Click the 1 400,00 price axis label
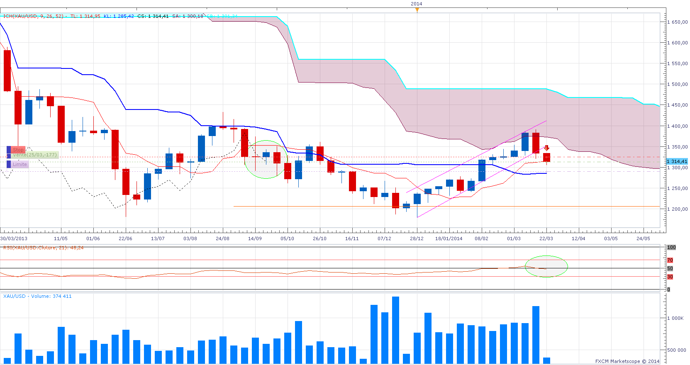The height and width of the screenshot is (365, 690). pos(678,126)
